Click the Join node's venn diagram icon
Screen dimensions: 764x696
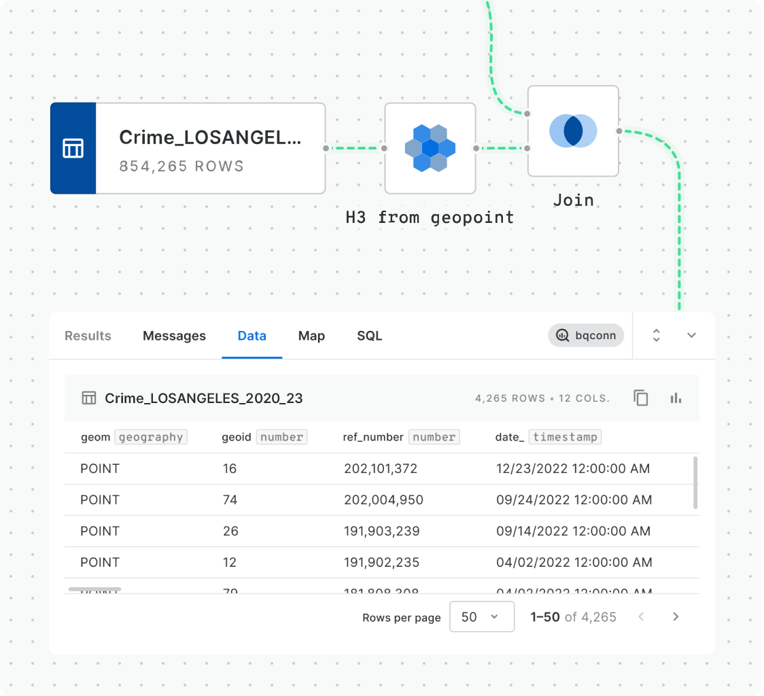click(x=573, y=130)
